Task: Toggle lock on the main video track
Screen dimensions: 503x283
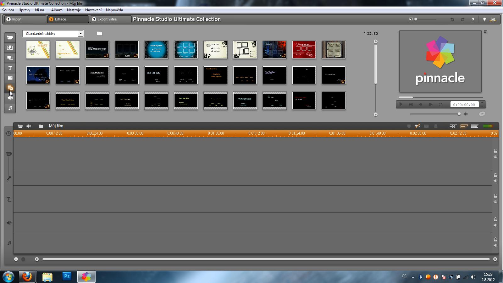Action: pos(495,151)
